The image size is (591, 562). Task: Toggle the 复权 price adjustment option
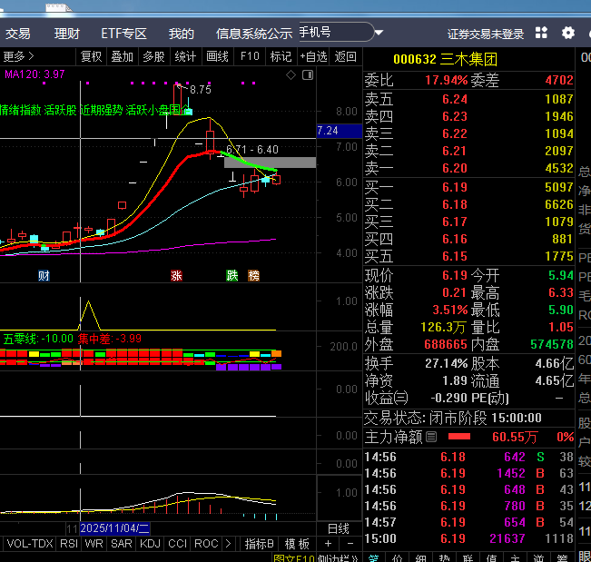click(92, 56)
